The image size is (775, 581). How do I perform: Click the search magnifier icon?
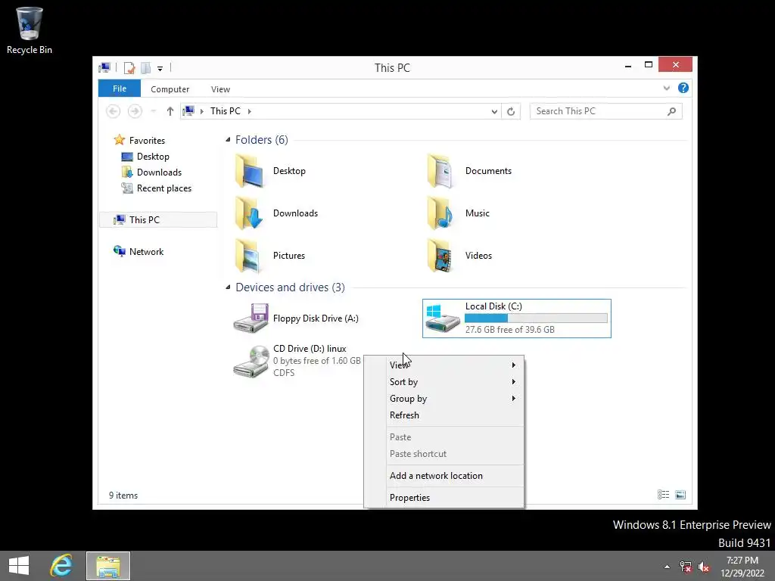[671, 111]
